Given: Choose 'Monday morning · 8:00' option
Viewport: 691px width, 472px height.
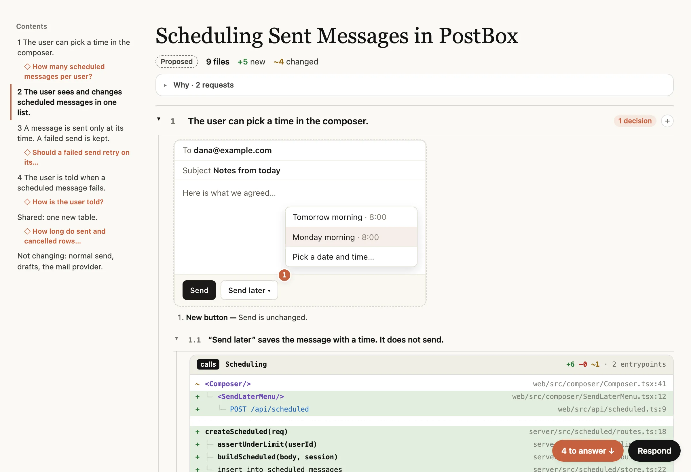Looking at the screenshot, I should pyautogui.click(x=351, y=237).
